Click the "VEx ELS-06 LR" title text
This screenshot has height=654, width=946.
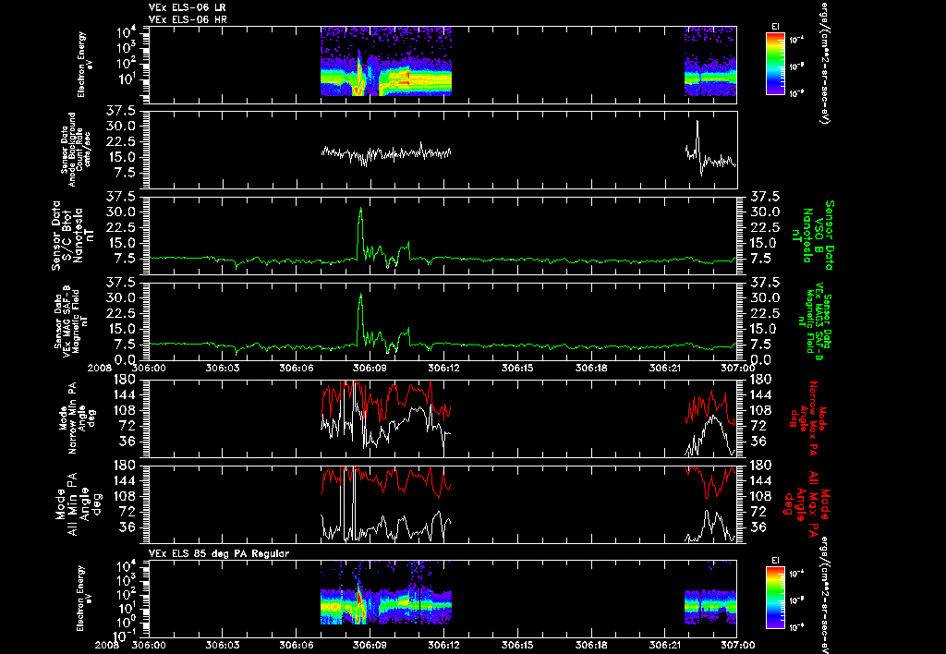coord(187,7)
